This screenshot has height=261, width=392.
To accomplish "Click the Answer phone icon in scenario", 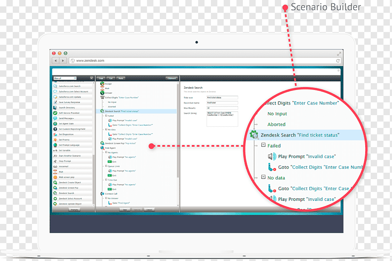I will (102, 93).
